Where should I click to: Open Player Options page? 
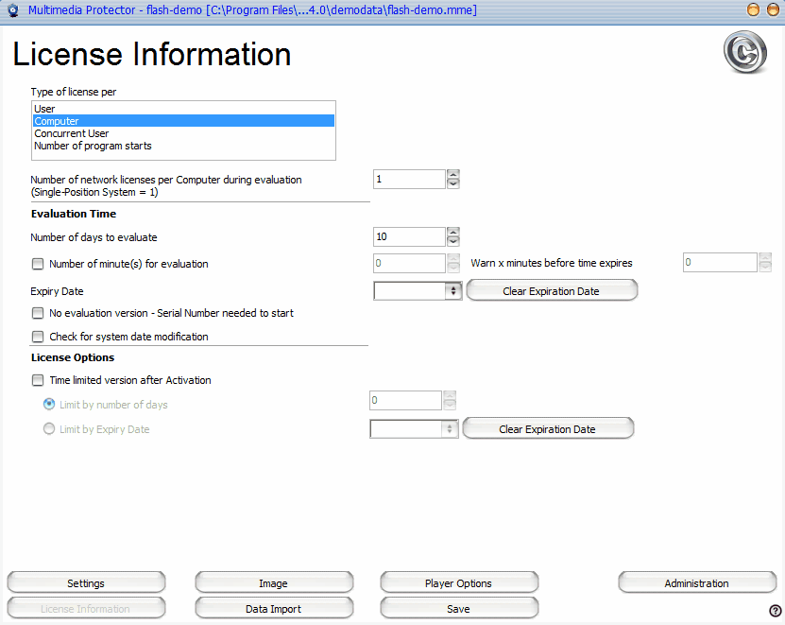click(458, 583)
